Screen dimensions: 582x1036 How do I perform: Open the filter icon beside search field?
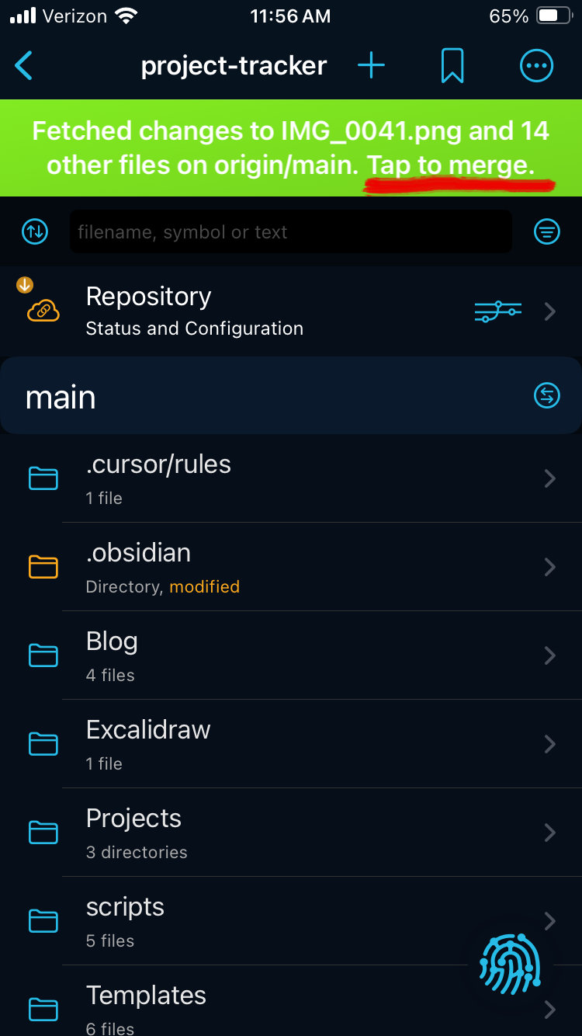[547, 231]
